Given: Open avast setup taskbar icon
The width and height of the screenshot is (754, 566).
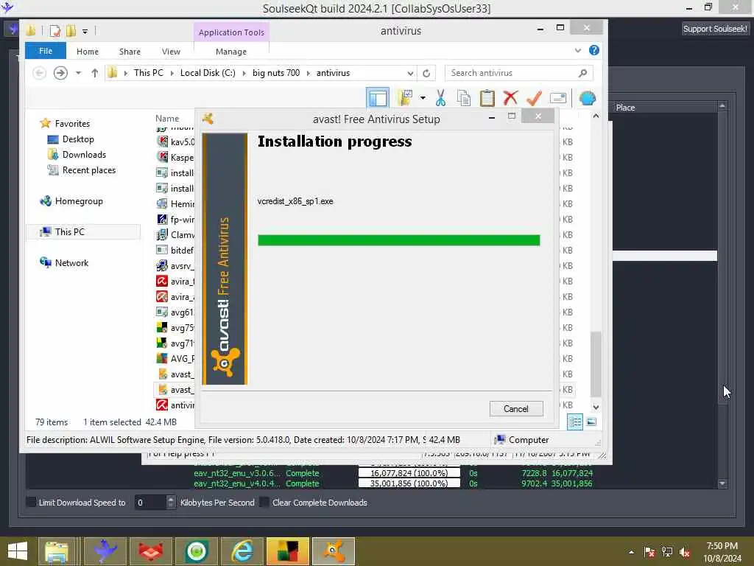Looking at the screenshot, I should [x=334, y=551].
